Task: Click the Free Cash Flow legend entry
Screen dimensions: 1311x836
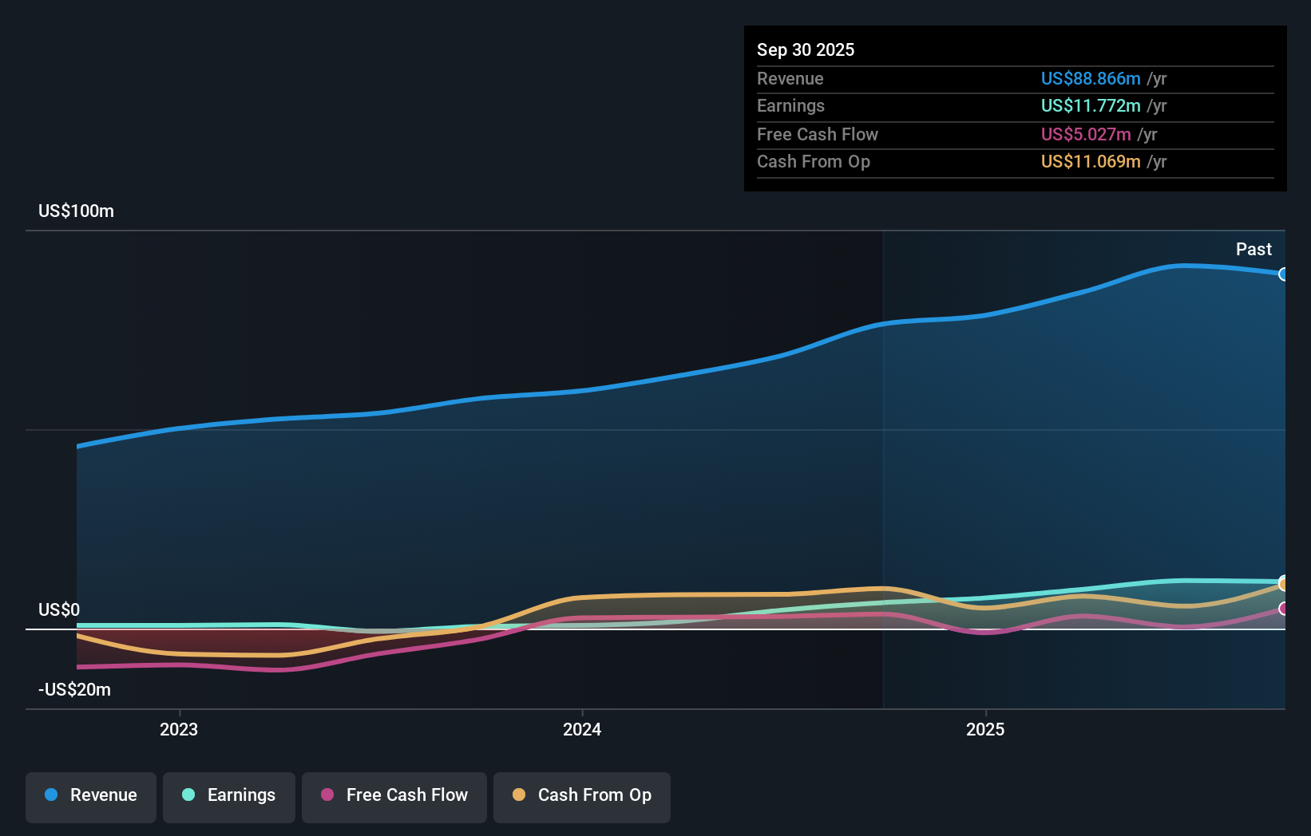Action: tap(394, 795)
